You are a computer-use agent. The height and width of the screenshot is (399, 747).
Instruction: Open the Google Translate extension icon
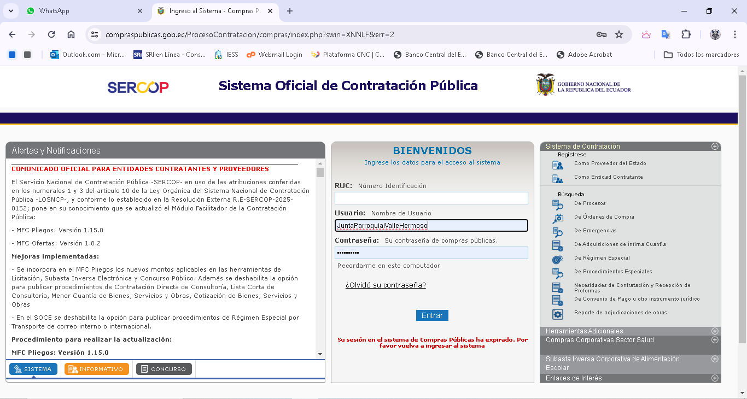[666, 34]
